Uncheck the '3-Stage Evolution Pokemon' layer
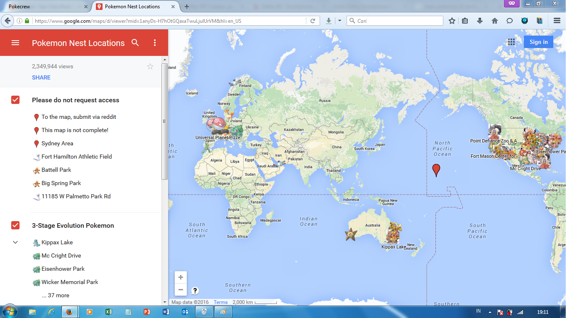The width and height of the screenshot is (567, 318). 15,225
